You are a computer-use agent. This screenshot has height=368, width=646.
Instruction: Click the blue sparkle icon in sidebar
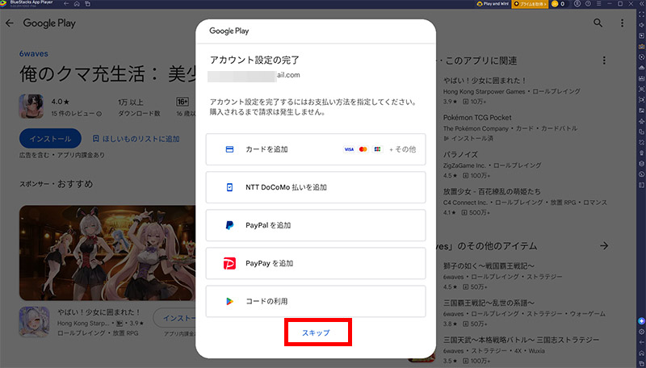tap(641, 321)
